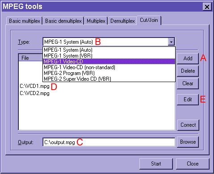Click the File column header
The image size is (214, 174).
click(x=30, y=58)
